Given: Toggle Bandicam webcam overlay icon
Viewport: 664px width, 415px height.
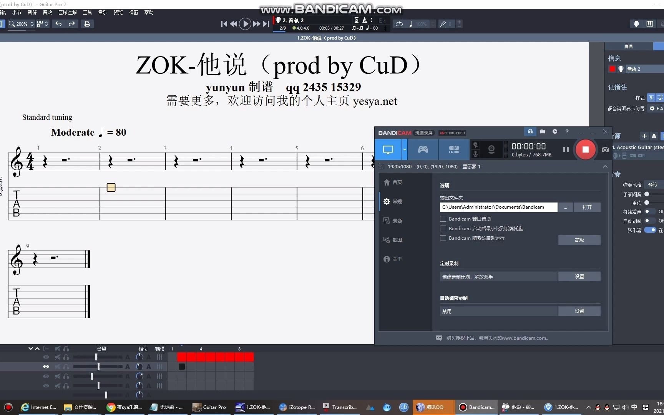Looking at the screenshot, I should pyautogui.click(x=491, y=149).
